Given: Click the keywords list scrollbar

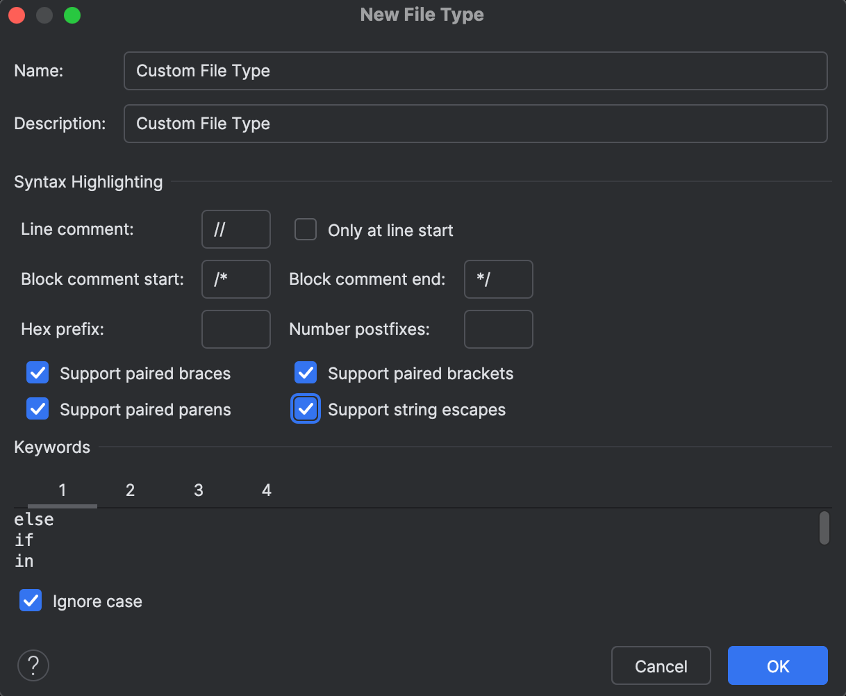Looking at the screenshot, I should [x=824, y=529].
